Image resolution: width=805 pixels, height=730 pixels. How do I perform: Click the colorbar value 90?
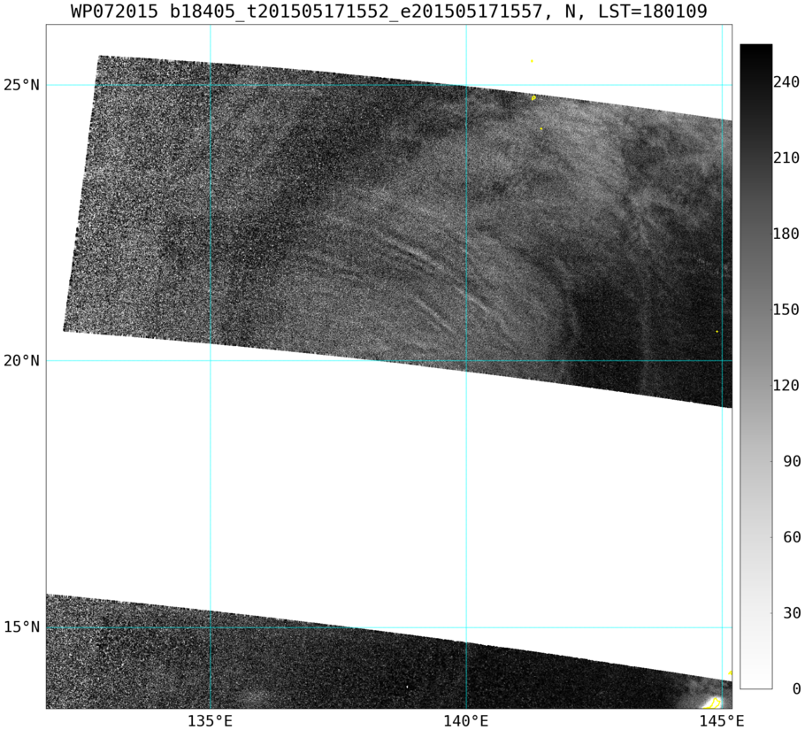pos(791,462)
